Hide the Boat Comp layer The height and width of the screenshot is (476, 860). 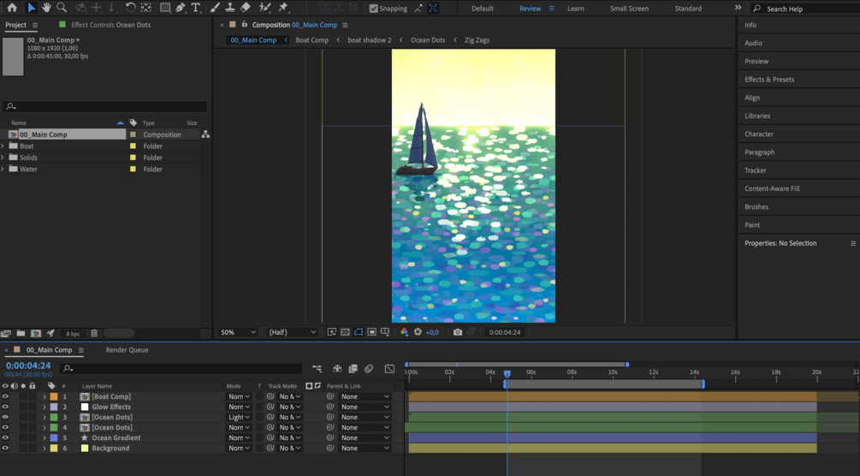[x=5, y=396]
